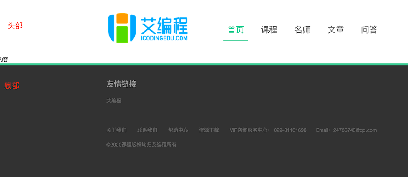Click VIP咨询服务中心 phone number 029-81161690
408x177 pixels.
290,130
